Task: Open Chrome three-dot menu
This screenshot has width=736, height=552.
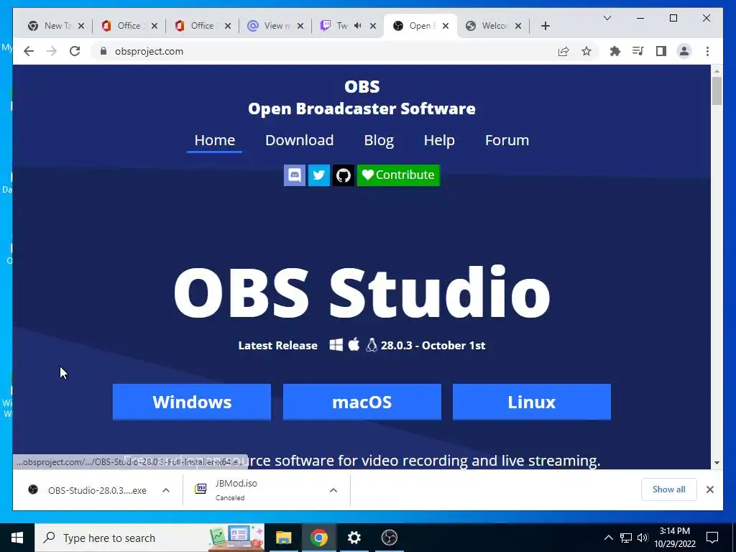Action: pyautogui.click(x=707, y=51)
